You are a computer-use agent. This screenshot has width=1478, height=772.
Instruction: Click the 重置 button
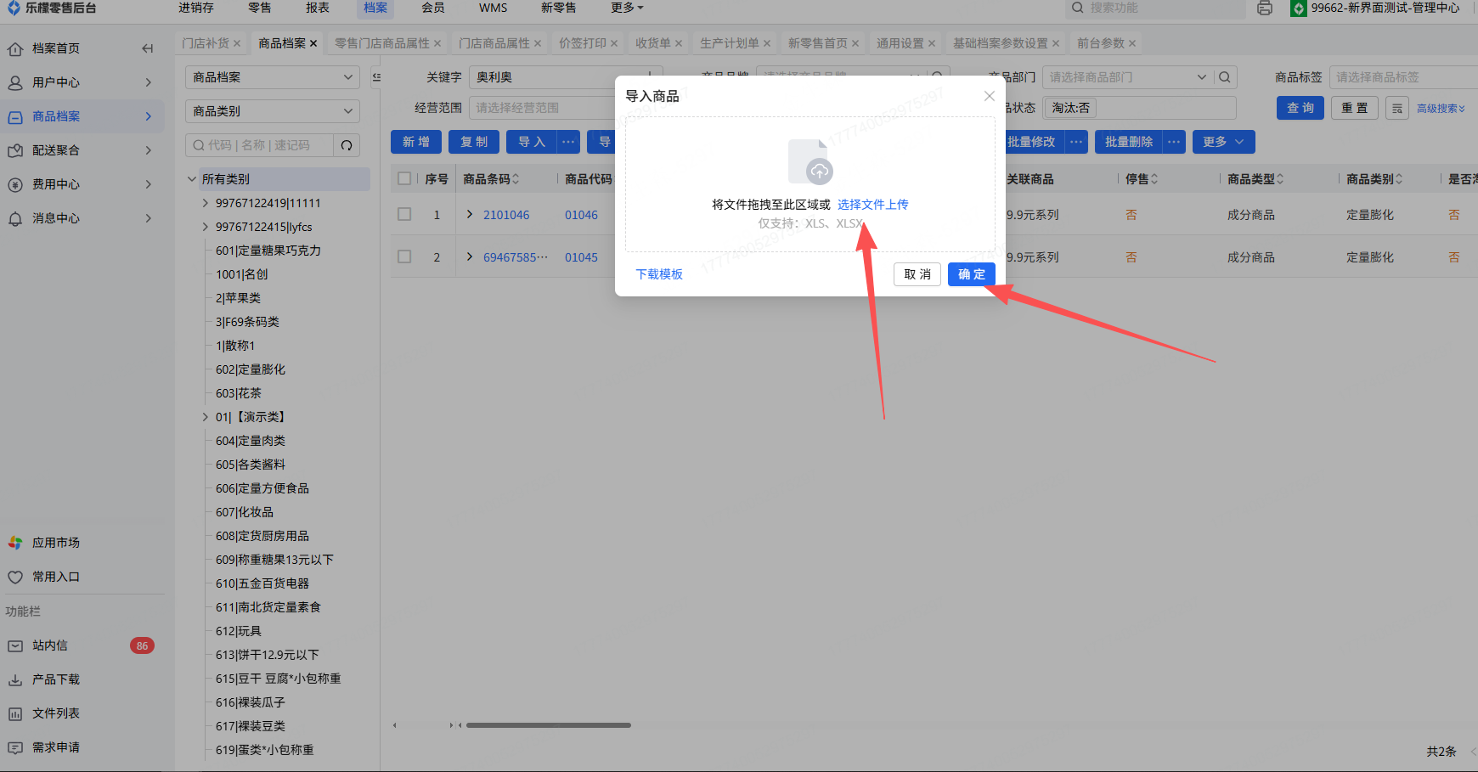[1355, 108]
